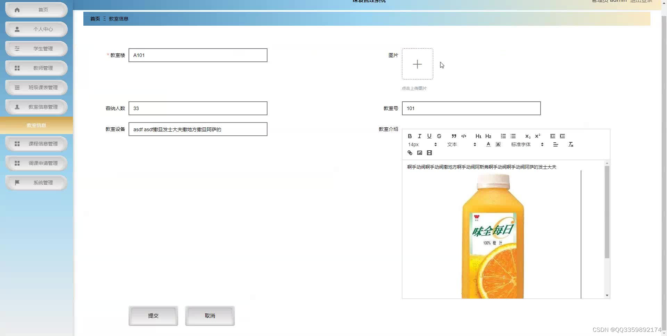
Task: Insert a blockquote in the editor
Action: click(454, 136)
